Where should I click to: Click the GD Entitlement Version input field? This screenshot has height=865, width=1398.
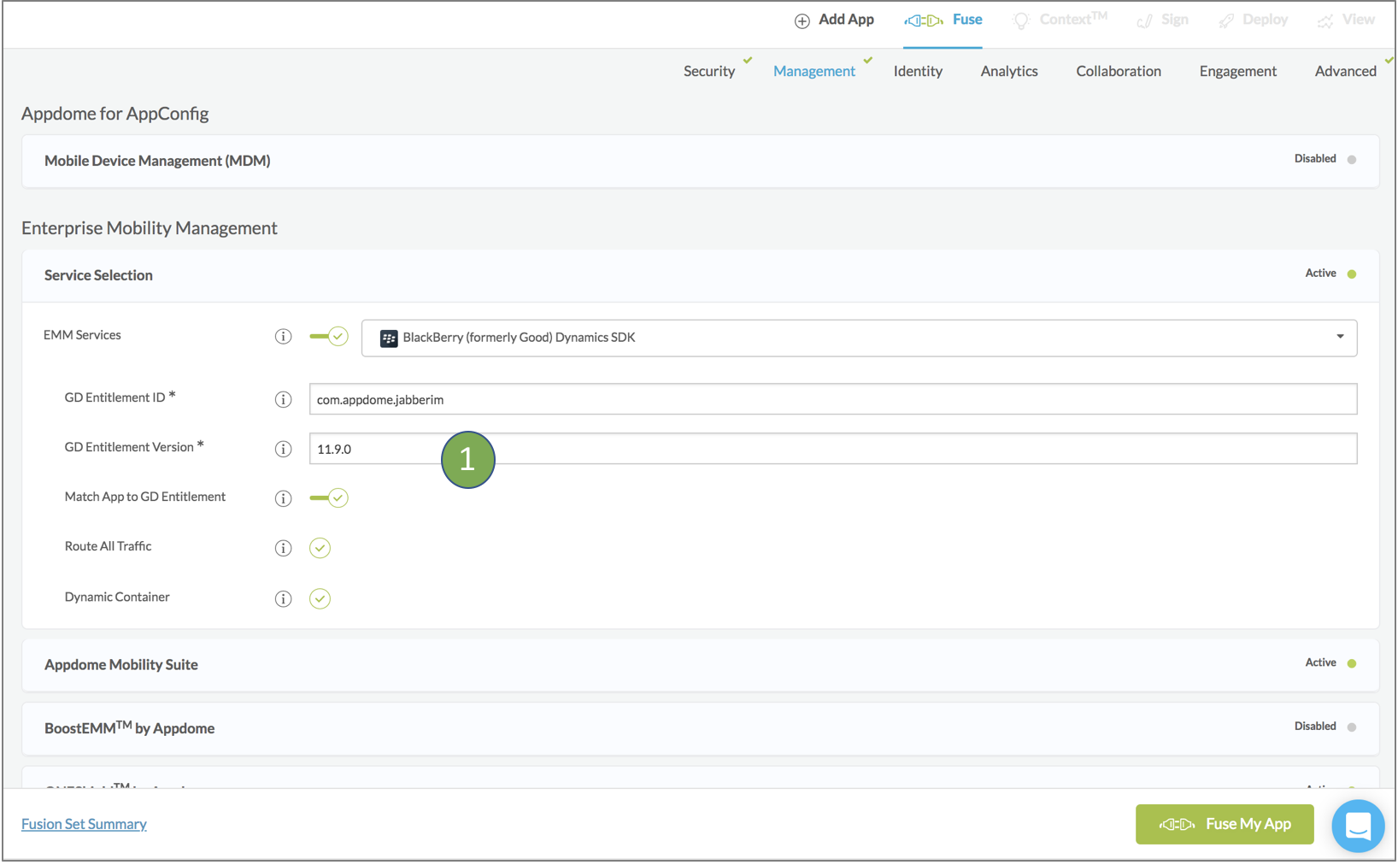(x=833, y=449)
